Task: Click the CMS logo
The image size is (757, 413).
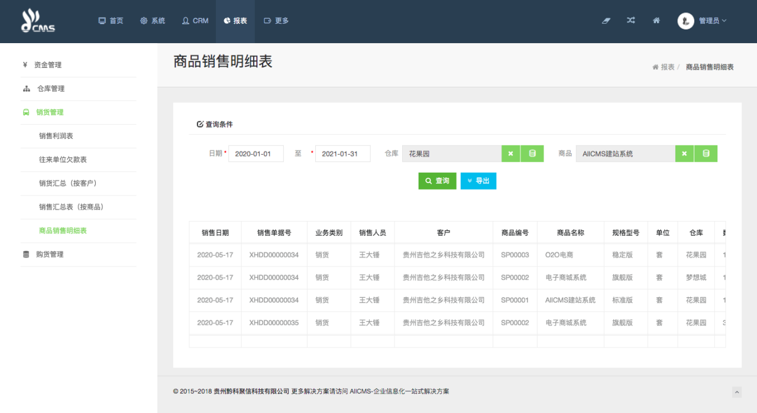Action: coord(38,21)
